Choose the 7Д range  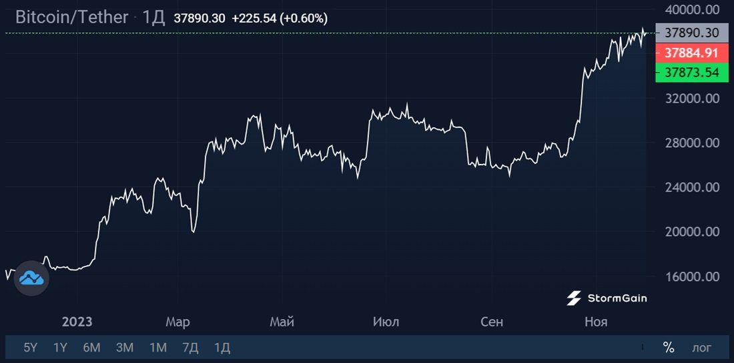click(x=191, y=348)
